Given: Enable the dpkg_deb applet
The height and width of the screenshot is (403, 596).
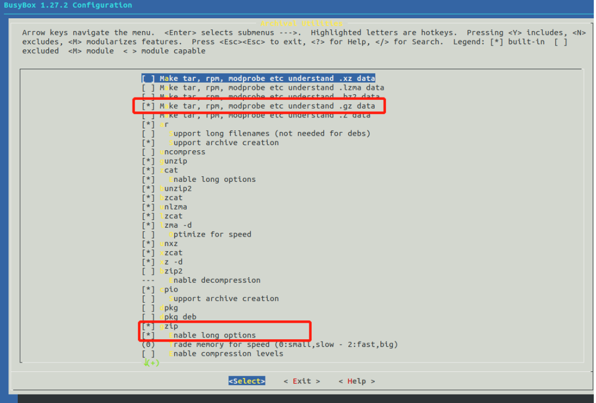Looking at the screenshot, I should point(169,317).
